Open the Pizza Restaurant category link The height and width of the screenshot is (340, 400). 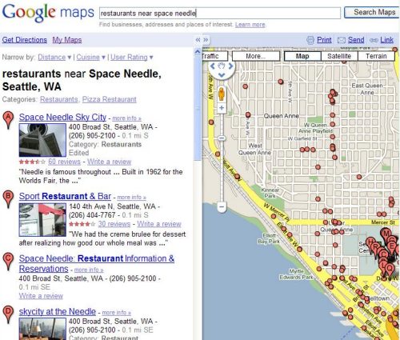[x=109, y=99]
